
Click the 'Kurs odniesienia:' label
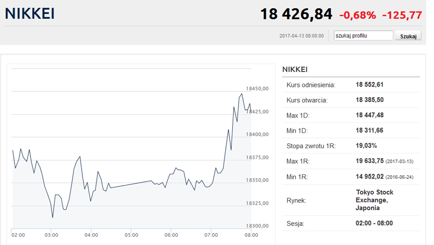pos(311,85)
